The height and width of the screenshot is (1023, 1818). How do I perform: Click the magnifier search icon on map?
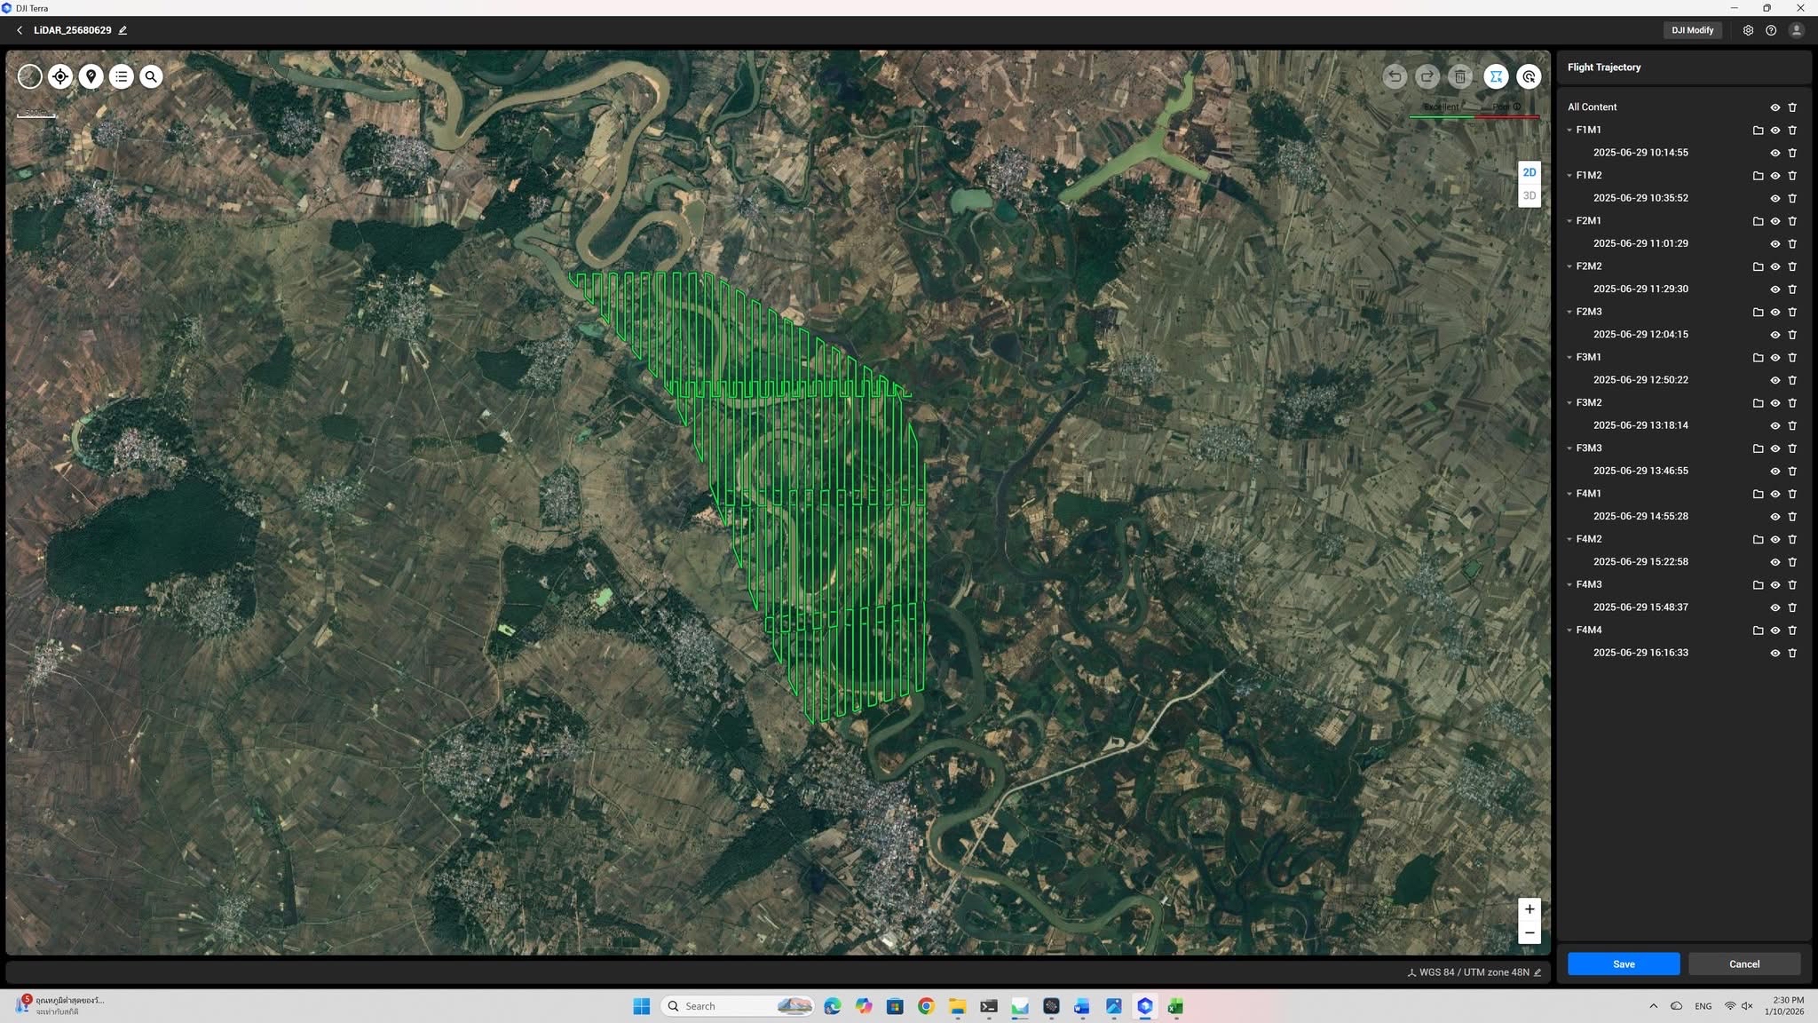[x=152, y=76]
